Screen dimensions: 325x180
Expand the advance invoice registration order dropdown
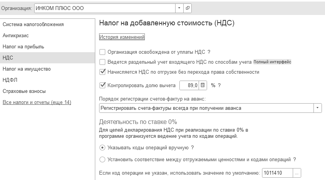317,108
